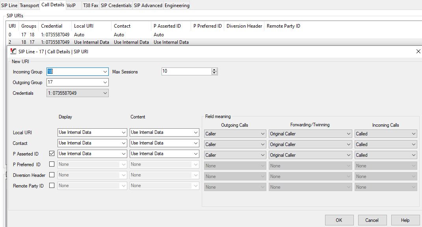This screenshot has width=422, height=227.
Task: Select the Call Details tab
Action: (x=53, y=5)
